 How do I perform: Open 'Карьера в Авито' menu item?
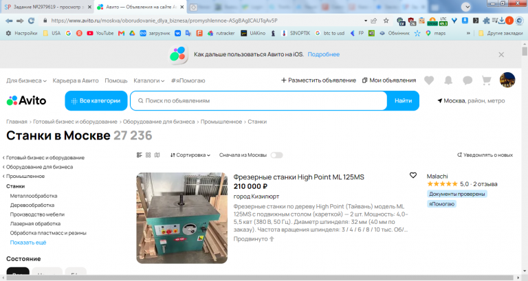point(76,80)
